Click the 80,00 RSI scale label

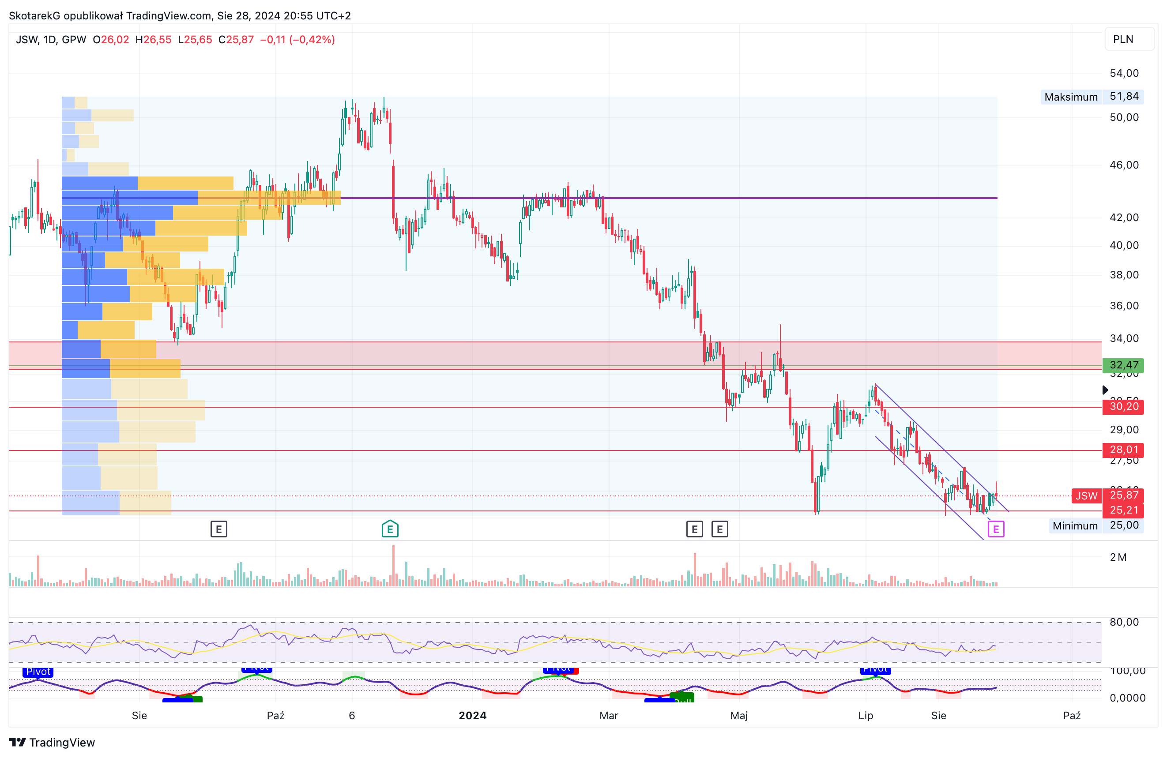[x=1124, y=622]
